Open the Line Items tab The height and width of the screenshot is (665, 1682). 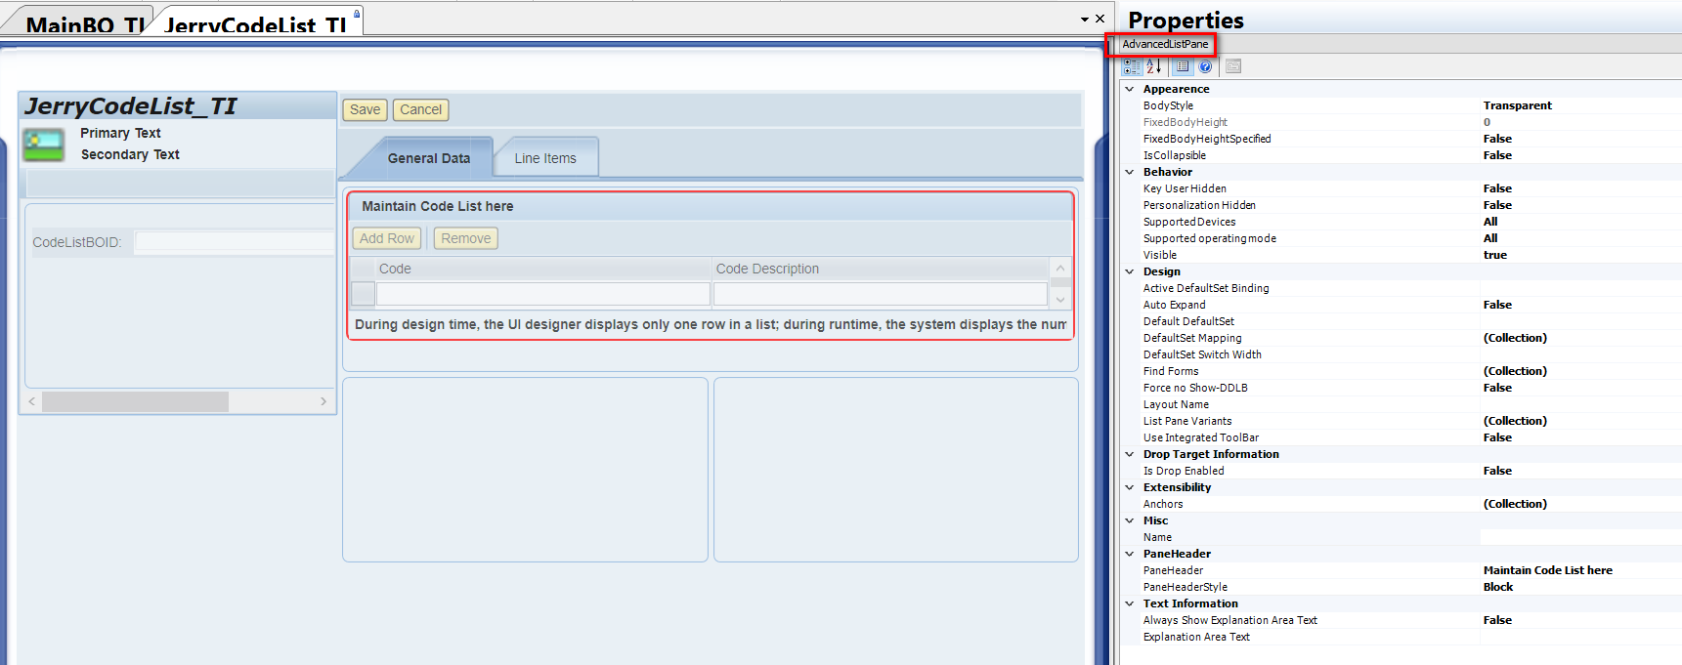click(545, 158)
